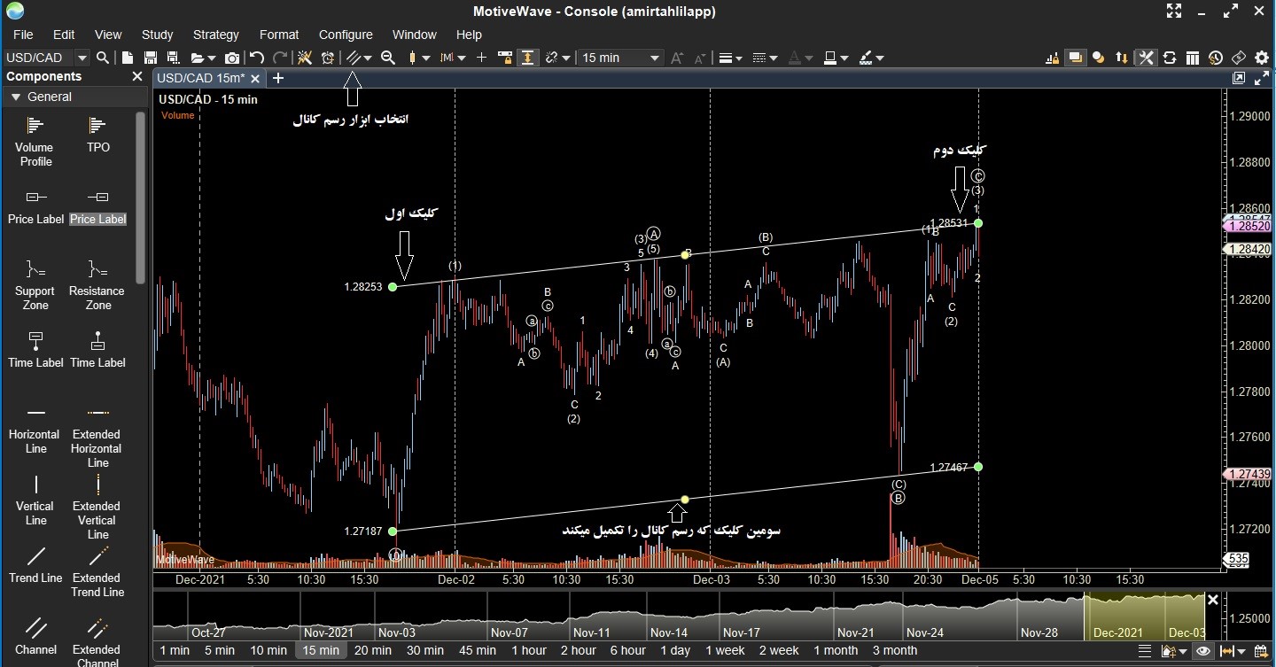Select the 1 day timeframe button
This screenshot has width=1276, height=667.
pos(675,650)
